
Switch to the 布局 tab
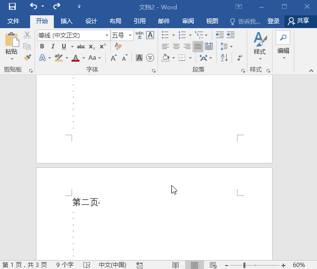pyautogui.click(x=115, y=21)
